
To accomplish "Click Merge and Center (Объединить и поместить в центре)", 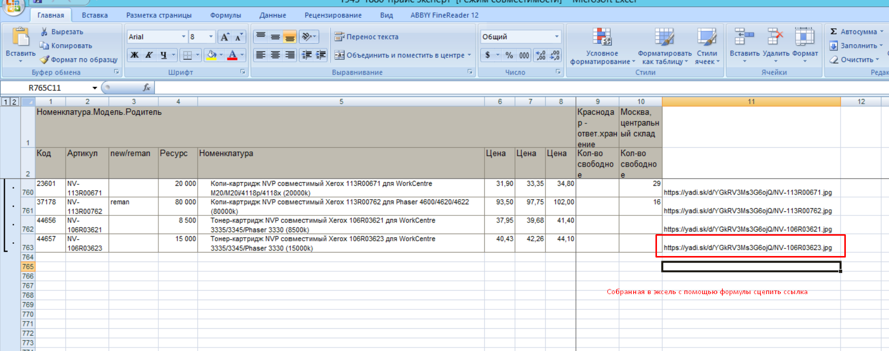I will pyautogui.click(x=403, y=55).
